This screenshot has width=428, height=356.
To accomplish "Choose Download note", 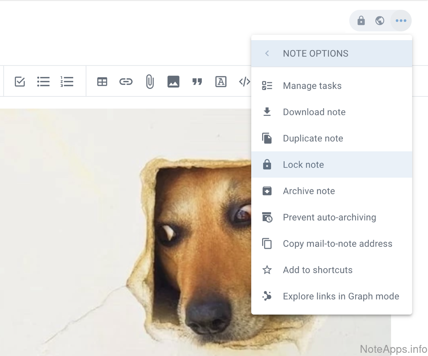I will point(314,112).
